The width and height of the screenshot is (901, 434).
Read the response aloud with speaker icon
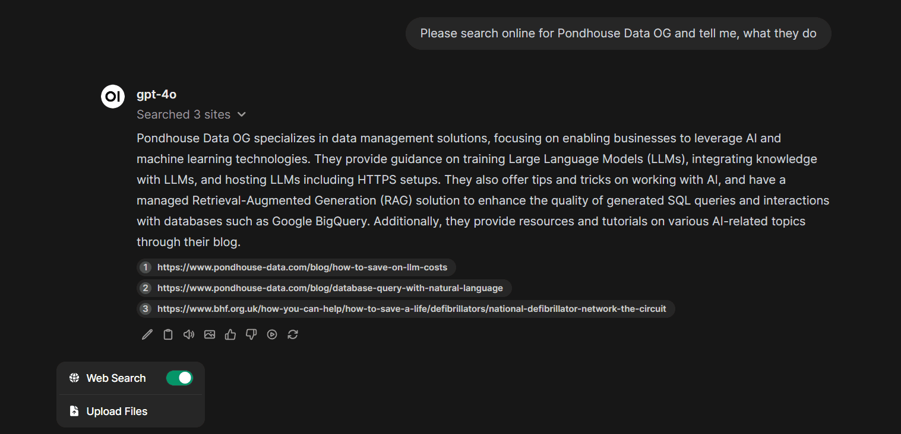pos(189,334)
